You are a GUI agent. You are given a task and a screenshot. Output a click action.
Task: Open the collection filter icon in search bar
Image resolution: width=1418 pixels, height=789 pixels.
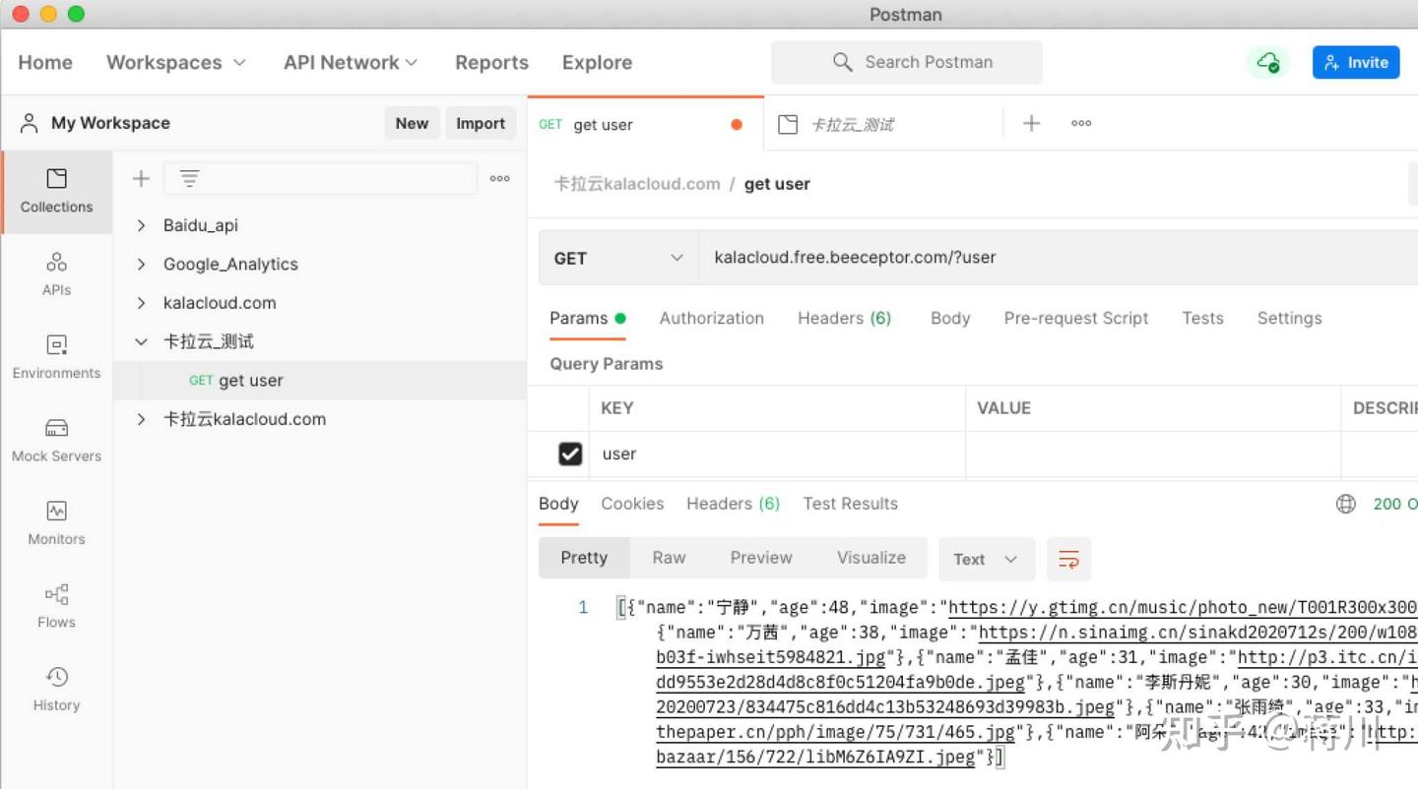click(187, 178)
